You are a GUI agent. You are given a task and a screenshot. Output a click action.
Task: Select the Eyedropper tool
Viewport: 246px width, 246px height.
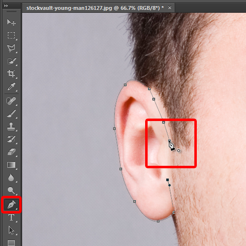[x=11, y=87]
